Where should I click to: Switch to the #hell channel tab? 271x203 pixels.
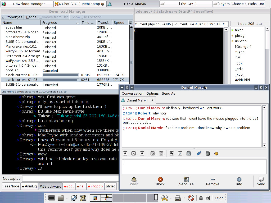81,186
